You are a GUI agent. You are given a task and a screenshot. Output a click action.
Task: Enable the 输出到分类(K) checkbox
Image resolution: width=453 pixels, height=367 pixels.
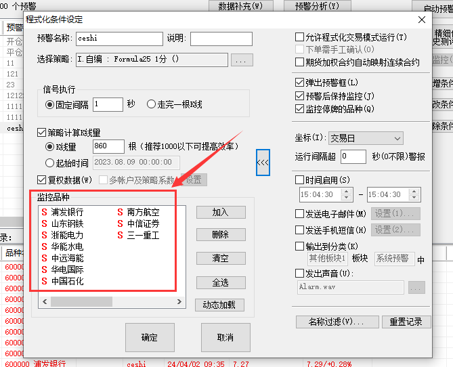[299, 246]
